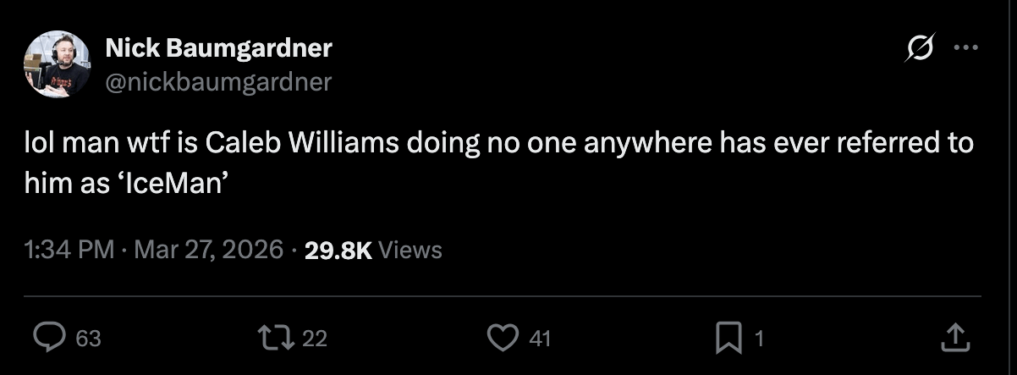Bookmark the post with the bookmark icon
The width and height of the screenshot is (1017, 375).
pos(728,339)
